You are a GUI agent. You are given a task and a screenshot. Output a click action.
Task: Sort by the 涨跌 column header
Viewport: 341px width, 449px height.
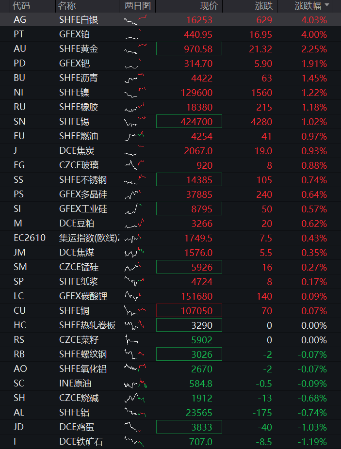pos(264,6)
